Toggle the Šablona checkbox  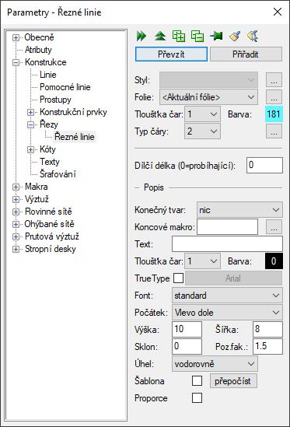197,380
